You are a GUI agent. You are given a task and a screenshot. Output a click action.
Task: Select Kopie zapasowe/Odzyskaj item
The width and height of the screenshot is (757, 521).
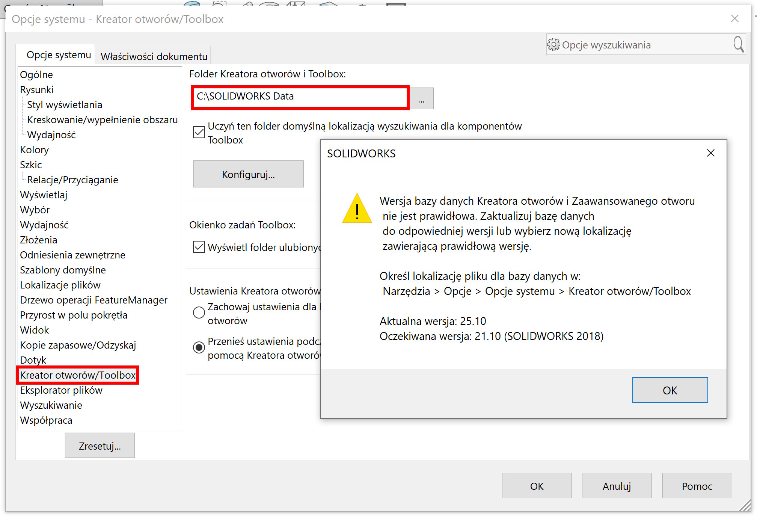78,345
